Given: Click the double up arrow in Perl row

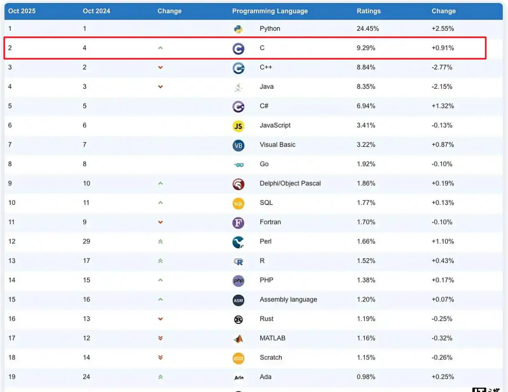Looking at the screenshot, I should 161,242.
